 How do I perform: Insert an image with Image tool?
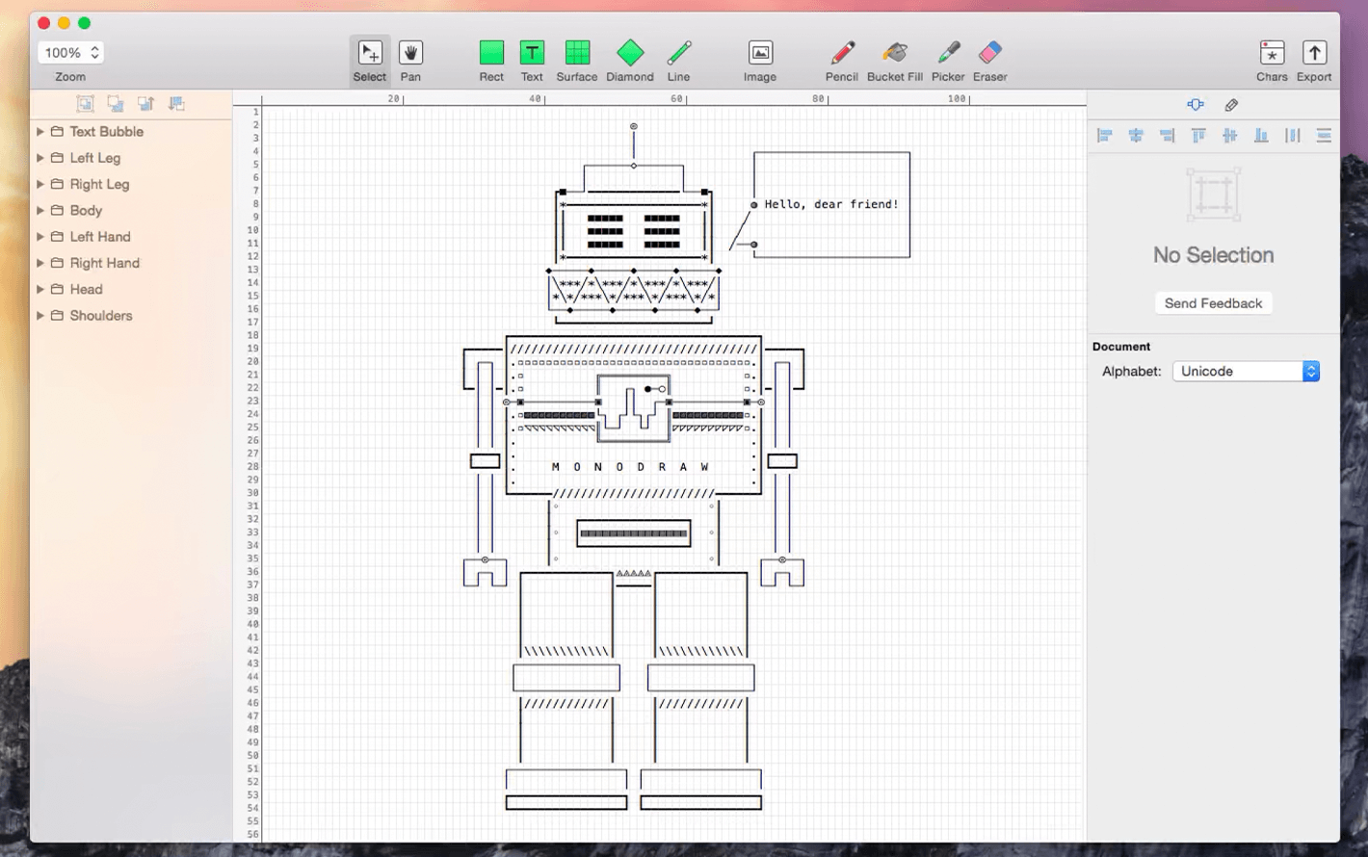[760, 61]
